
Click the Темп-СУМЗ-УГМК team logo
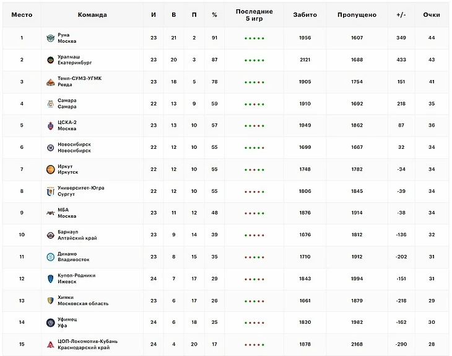[x=50, y=82]
